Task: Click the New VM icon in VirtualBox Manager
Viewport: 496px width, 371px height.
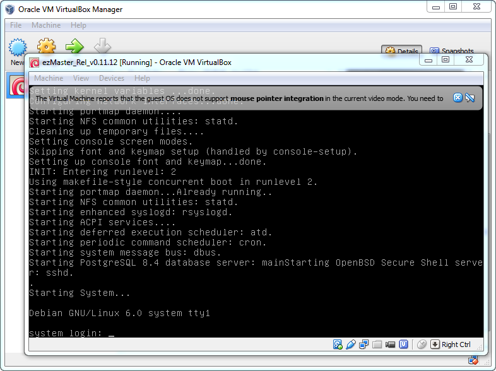Action: [x=18, y=47]
